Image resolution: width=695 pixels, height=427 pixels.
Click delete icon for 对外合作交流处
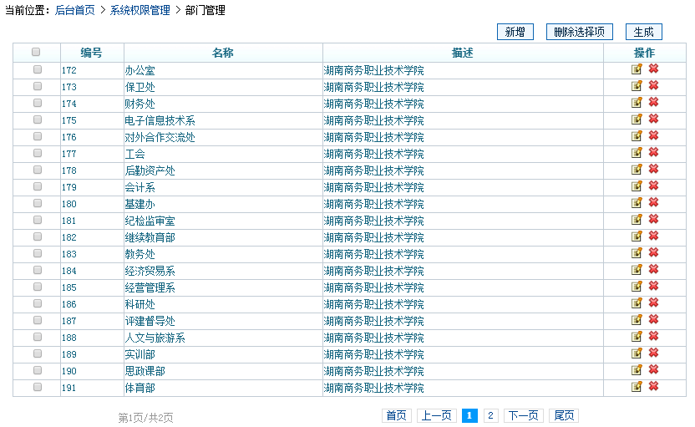[653, 135]
